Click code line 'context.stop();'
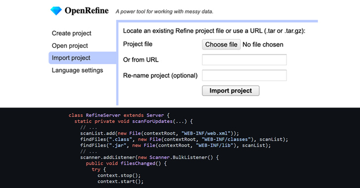 click(119, 176)
